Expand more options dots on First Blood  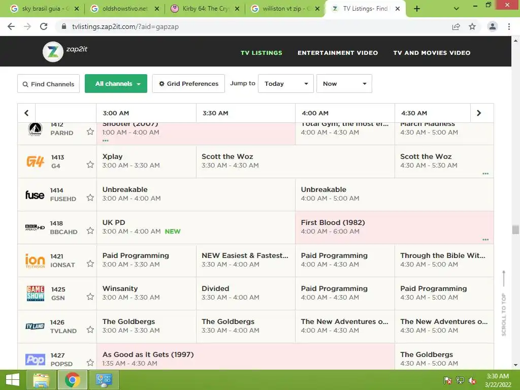[485, 240]
